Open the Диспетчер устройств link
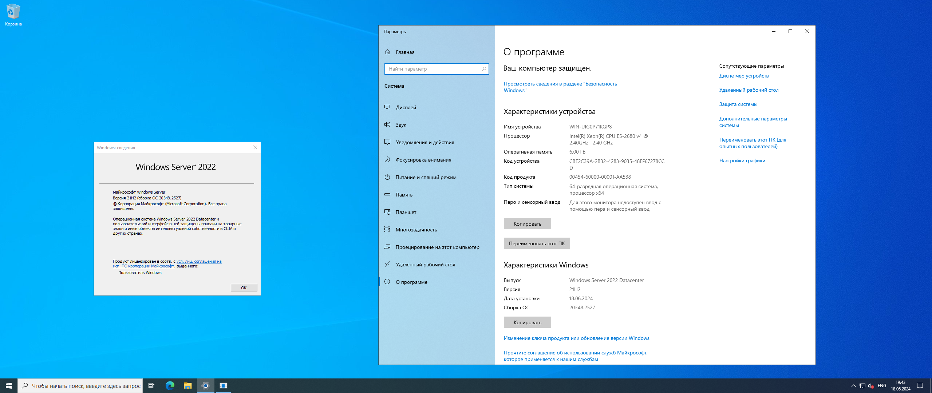Screen dimensions: 932x393 tap(744, 76)
